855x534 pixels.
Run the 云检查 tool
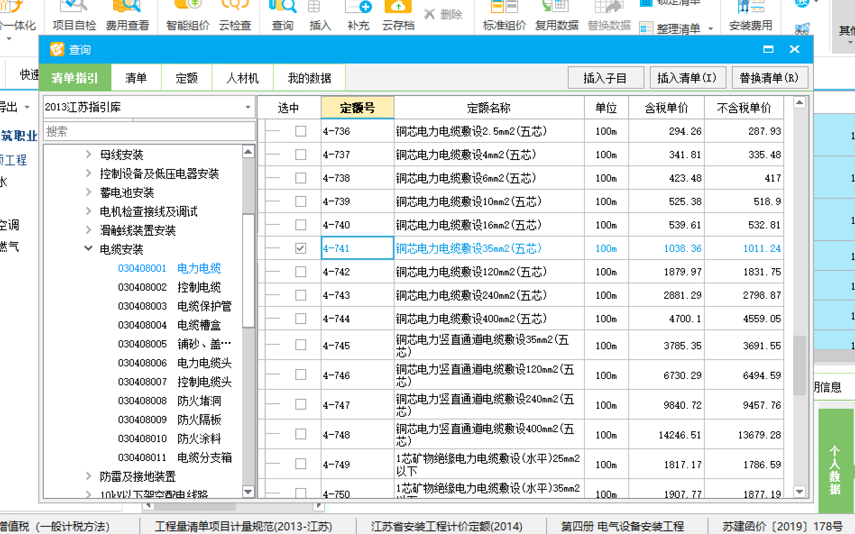tap(235, 16)
